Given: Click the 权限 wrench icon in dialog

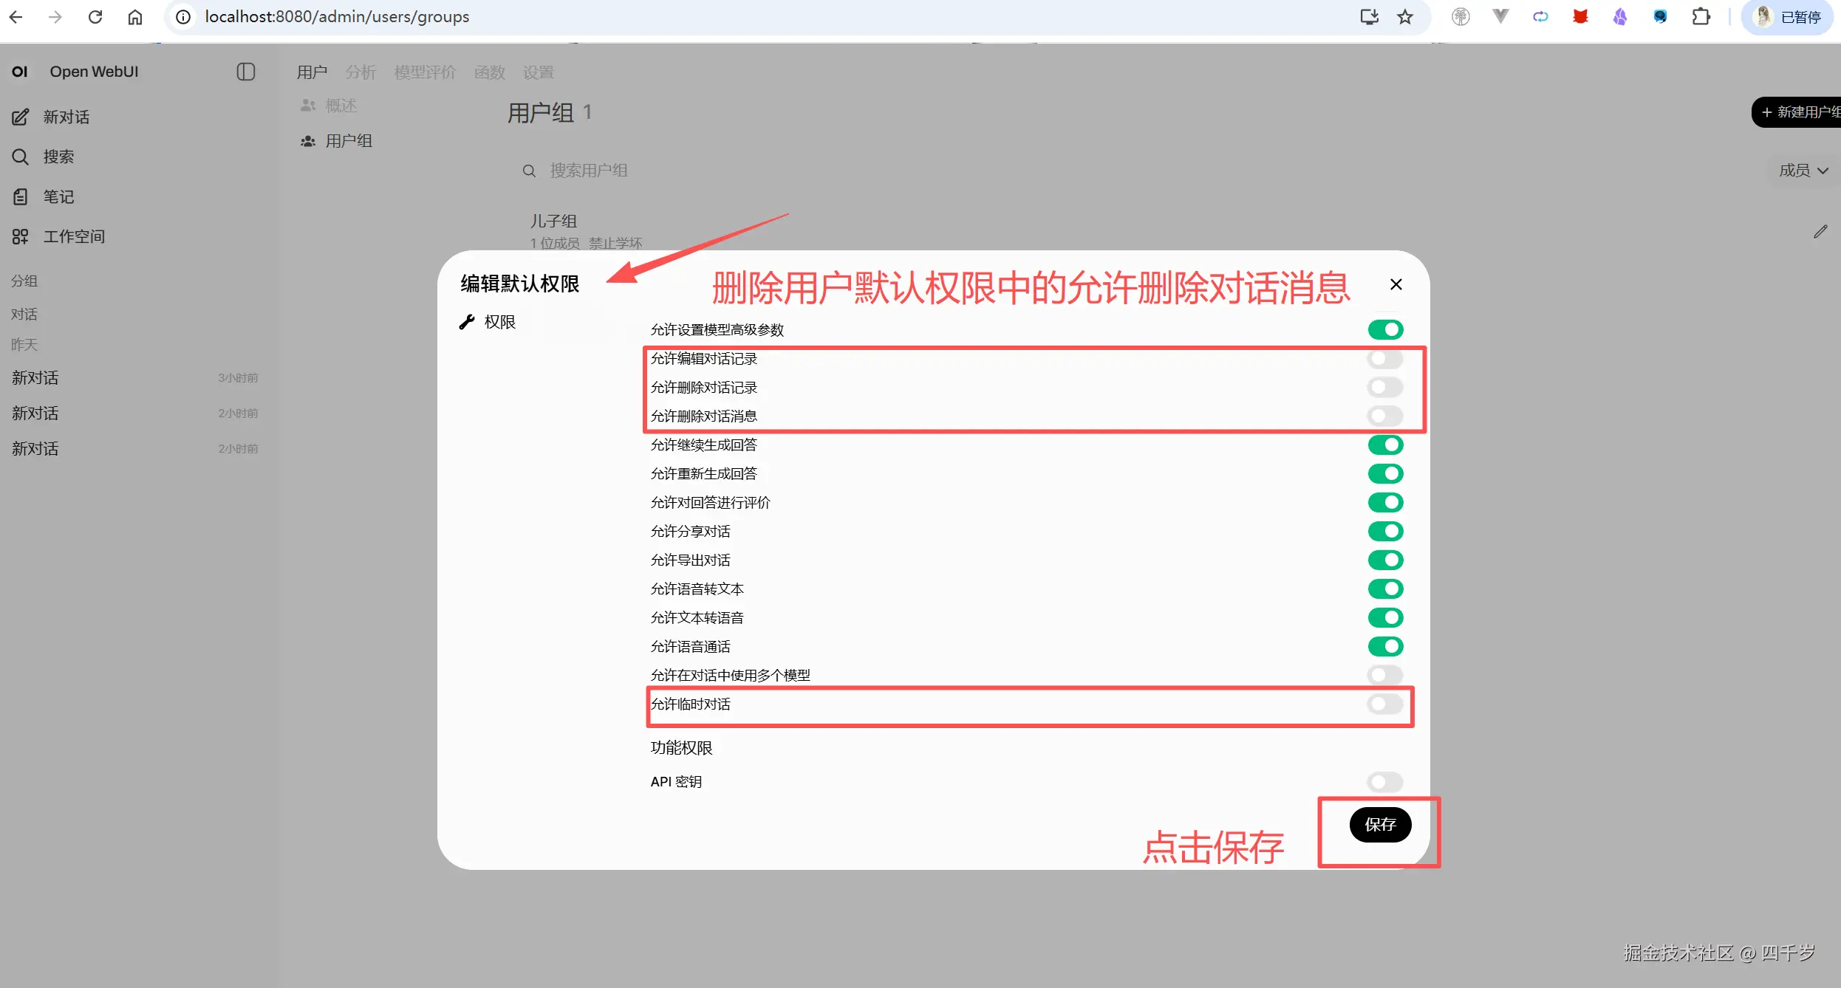Looking at the screenshot, I should 468,321.
